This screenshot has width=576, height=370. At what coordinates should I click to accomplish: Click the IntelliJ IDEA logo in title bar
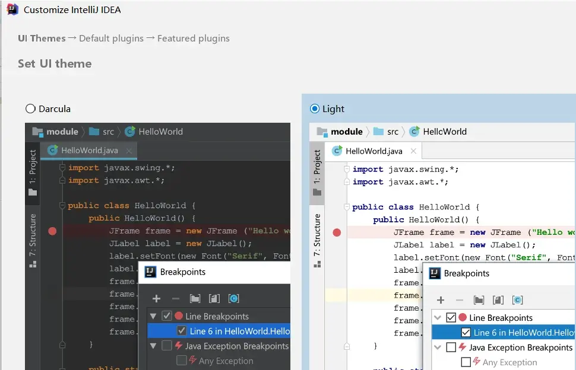(x=12, y=9)
